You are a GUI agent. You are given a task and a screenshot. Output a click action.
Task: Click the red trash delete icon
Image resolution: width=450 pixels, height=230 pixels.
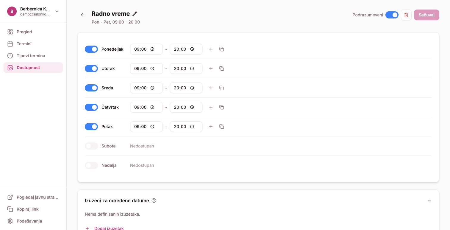pyautogui.click(x=406, y=15)
